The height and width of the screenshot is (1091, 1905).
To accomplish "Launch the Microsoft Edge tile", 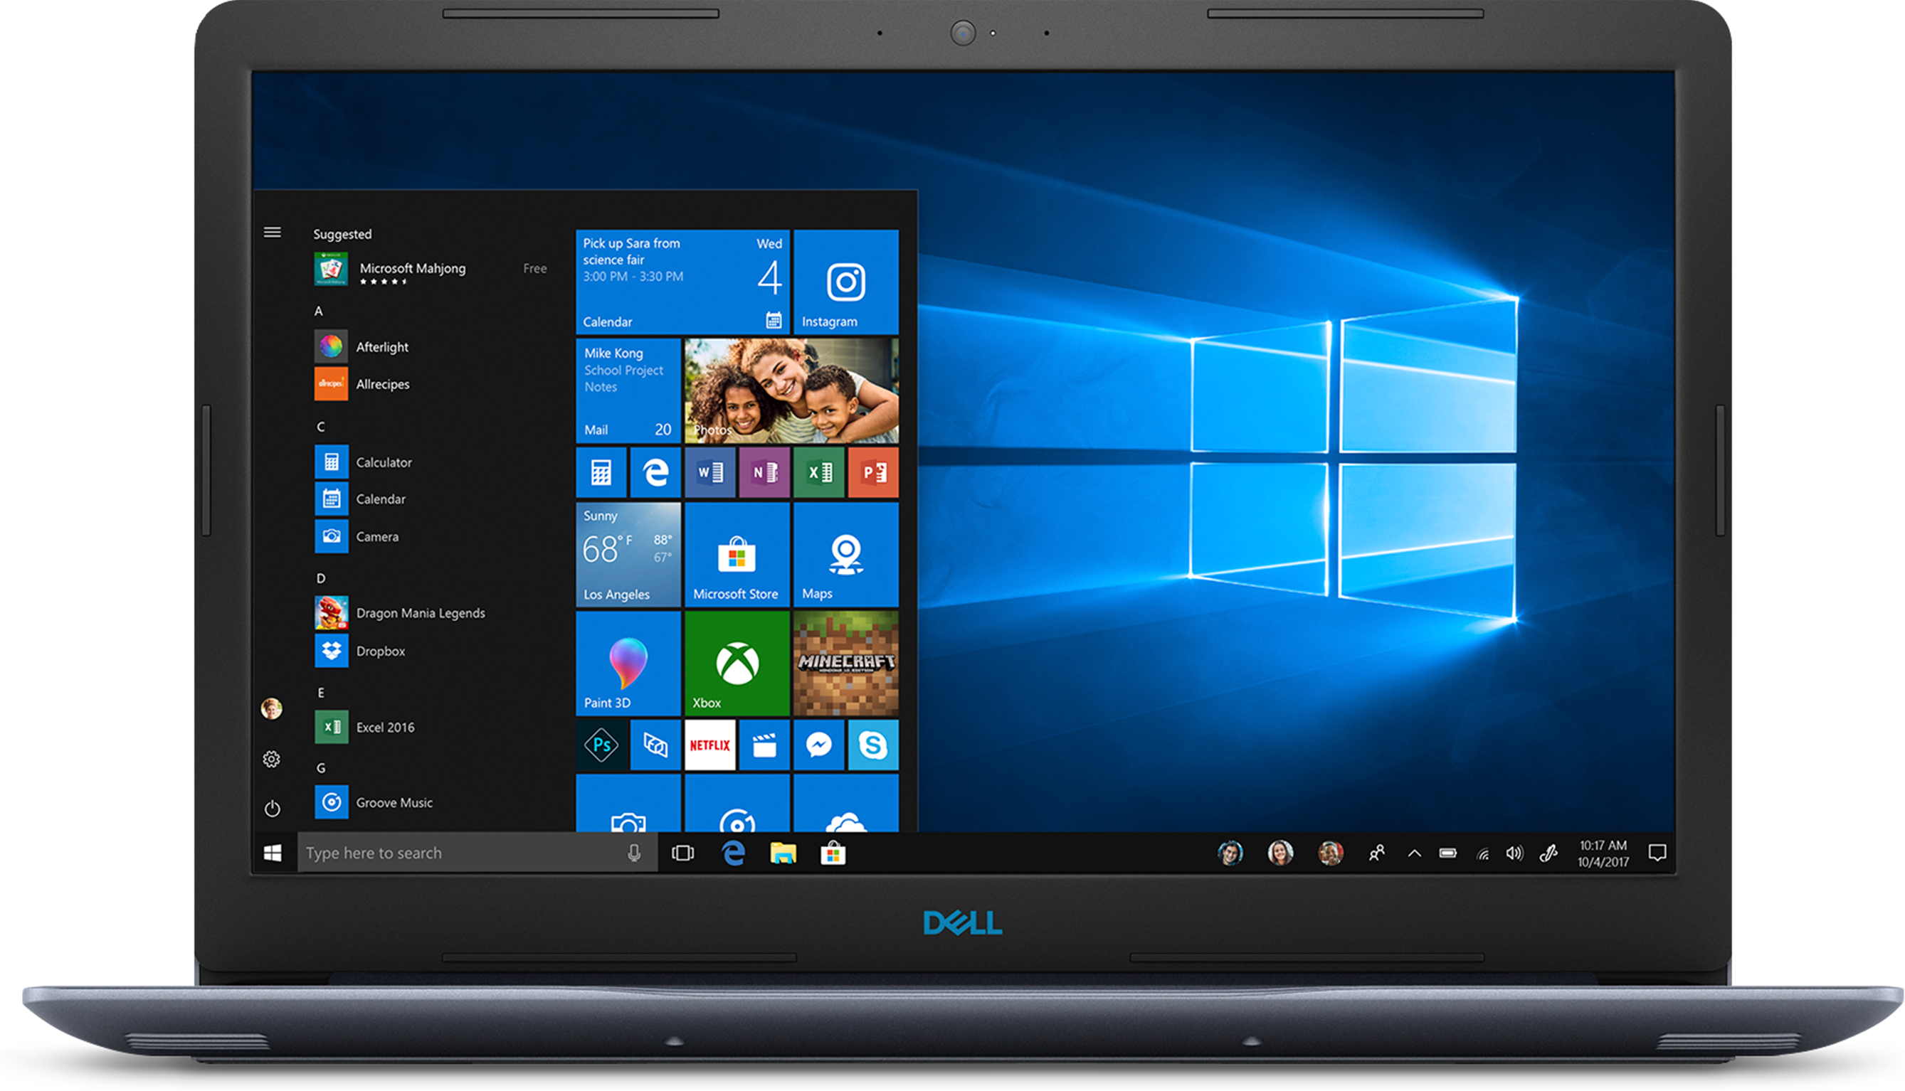I will pos(655,472).
